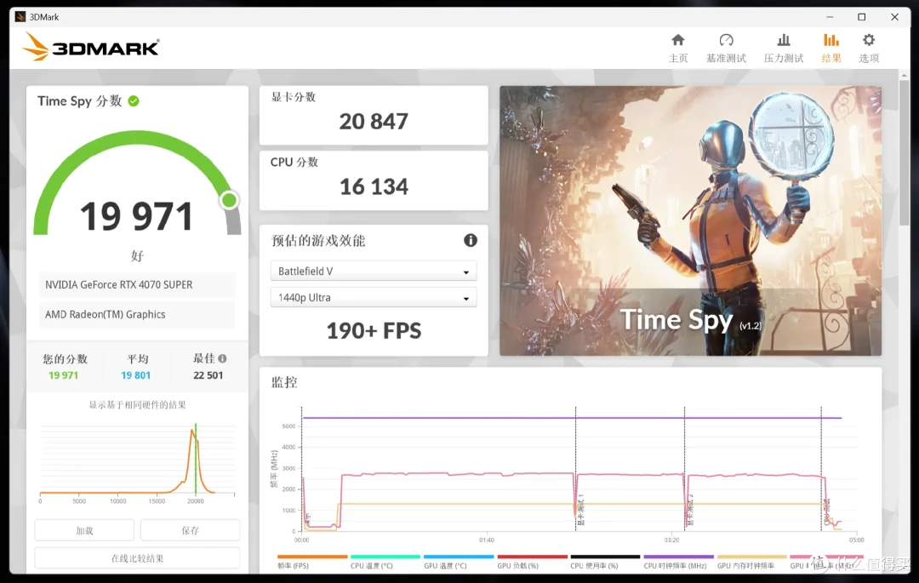Click the 保存 save button
The image size is (919, 583).
[190, 530]
